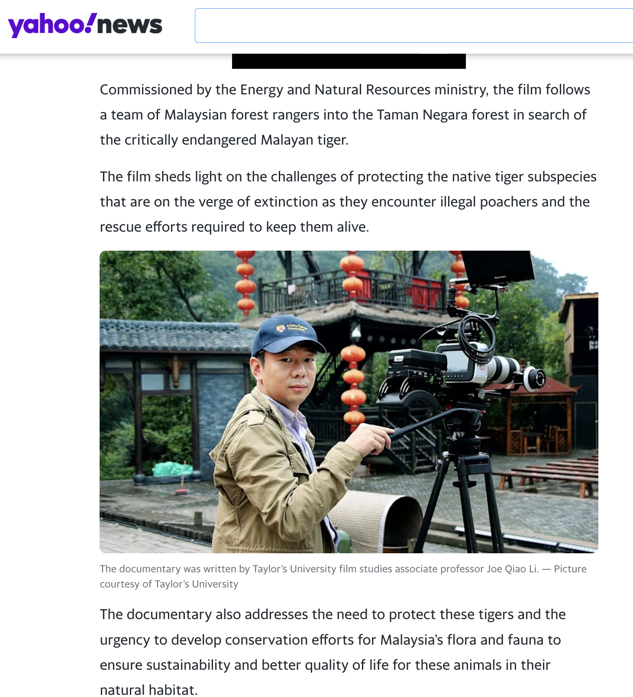
Task: Click the black media bar above the article
Action: click(349, 61)
